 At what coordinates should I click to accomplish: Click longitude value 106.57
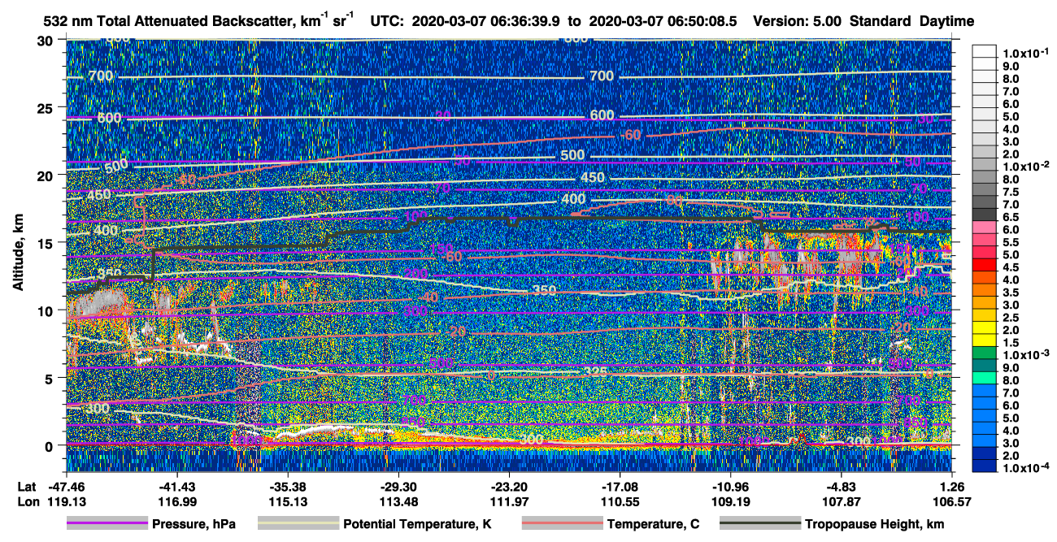(952, 501)
